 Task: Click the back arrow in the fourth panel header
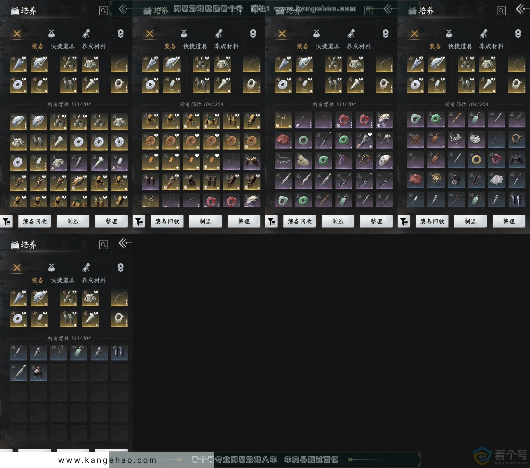tap(522, 9)
